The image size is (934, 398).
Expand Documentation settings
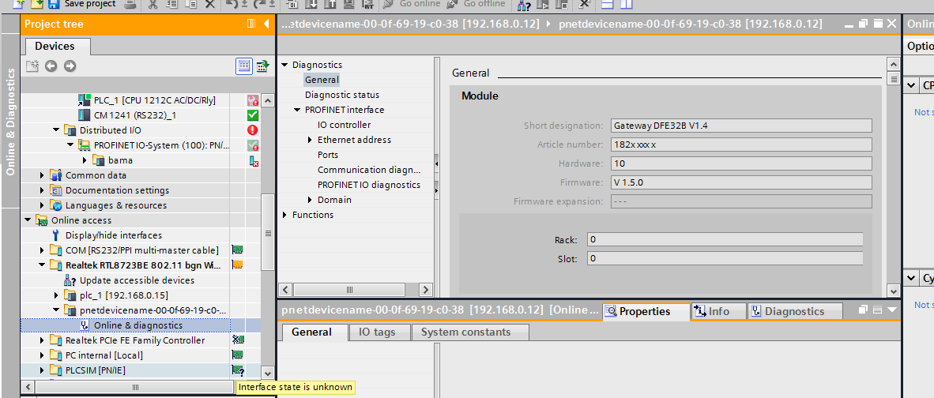coord(42,190)
